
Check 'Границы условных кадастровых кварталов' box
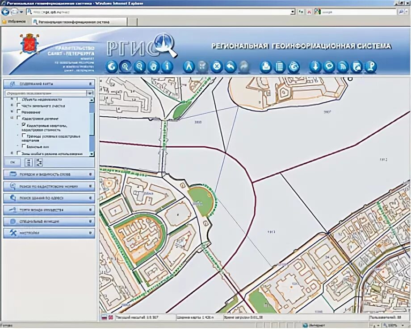click(24, 136)
